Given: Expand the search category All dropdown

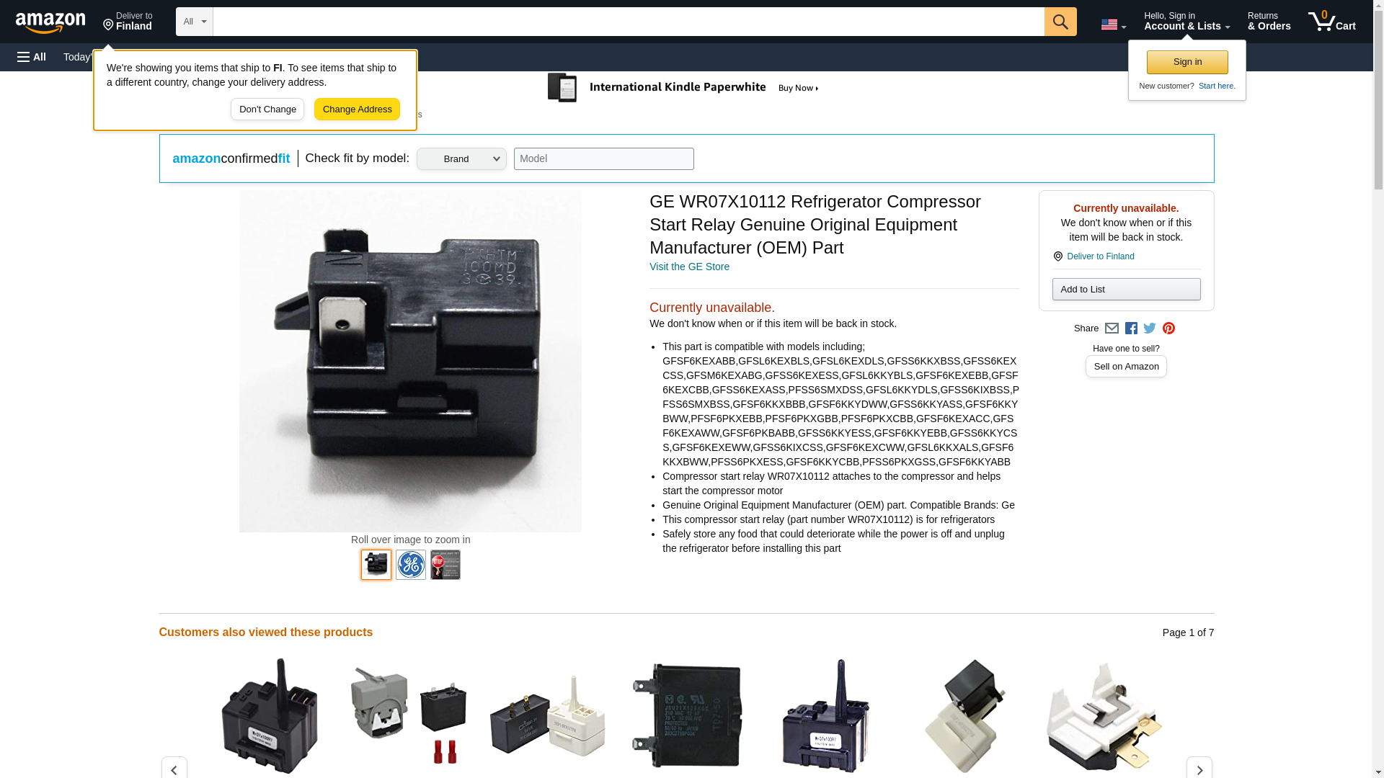Looking at the screenshot, I should tap(194, 22).
